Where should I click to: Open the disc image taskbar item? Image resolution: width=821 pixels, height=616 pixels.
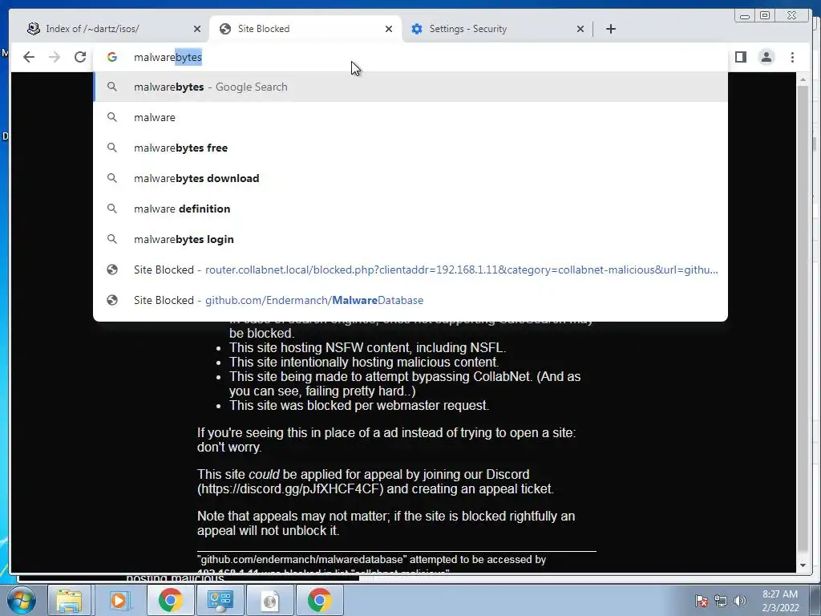(269, 600)
